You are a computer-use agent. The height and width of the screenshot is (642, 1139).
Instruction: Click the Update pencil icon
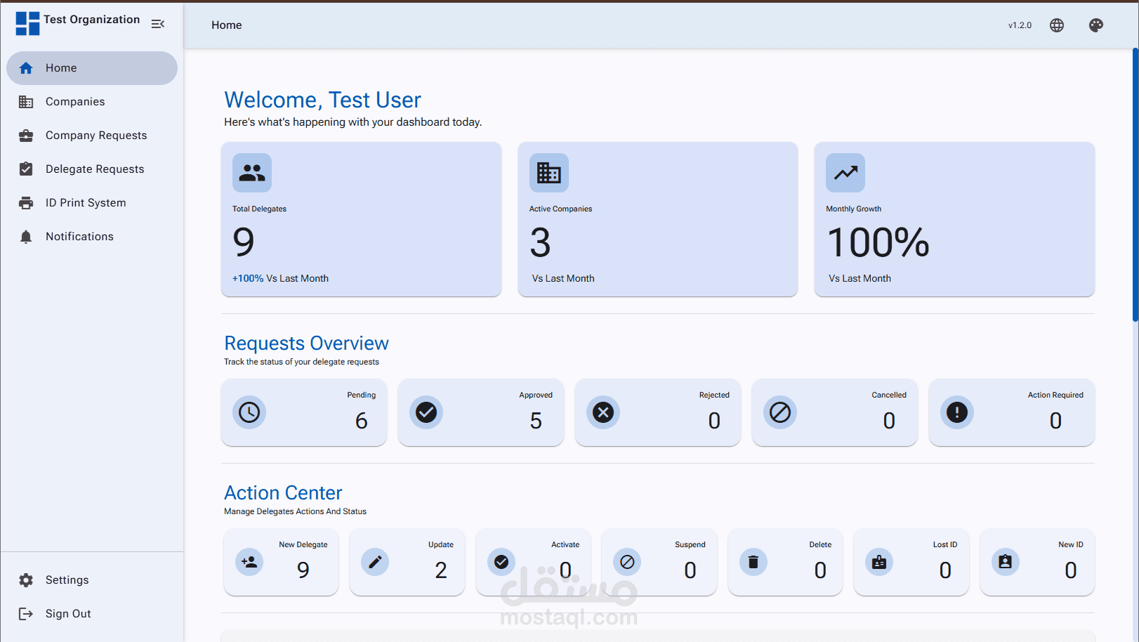click(375, 562)
